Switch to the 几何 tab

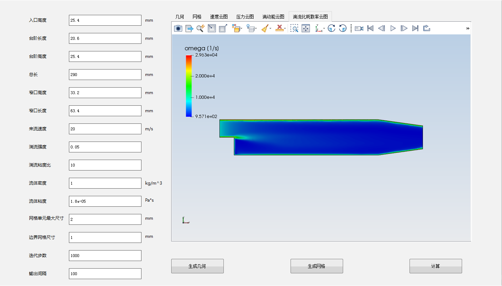coord(180,17)
